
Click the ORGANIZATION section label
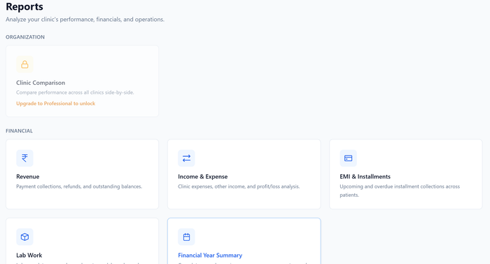click(25, 37)
